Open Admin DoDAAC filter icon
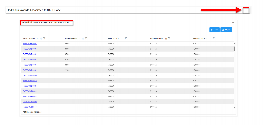The image size is (265, 125). click(169, 38)
